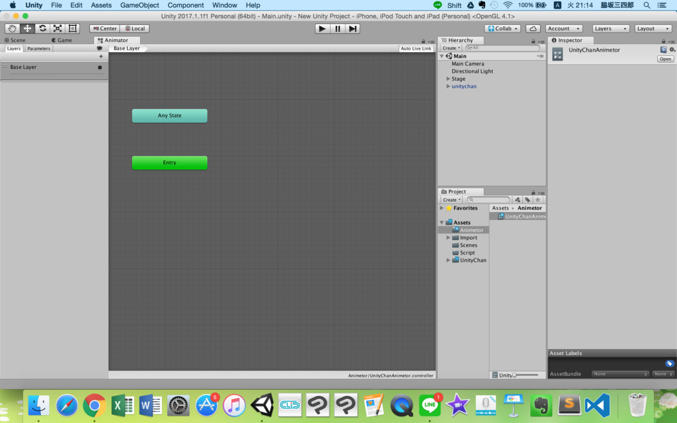Select the Rect transform tool
The height and width of the screenshot is (423, 677).
(73, 28)
